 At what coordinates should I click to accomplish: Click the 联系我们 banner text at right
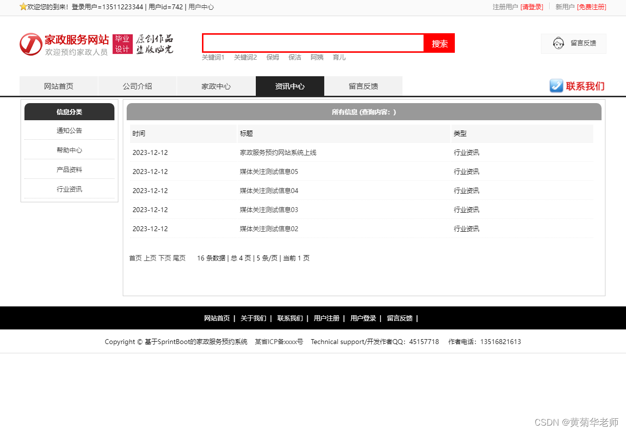pyautogui.click(x=585, y=86)
